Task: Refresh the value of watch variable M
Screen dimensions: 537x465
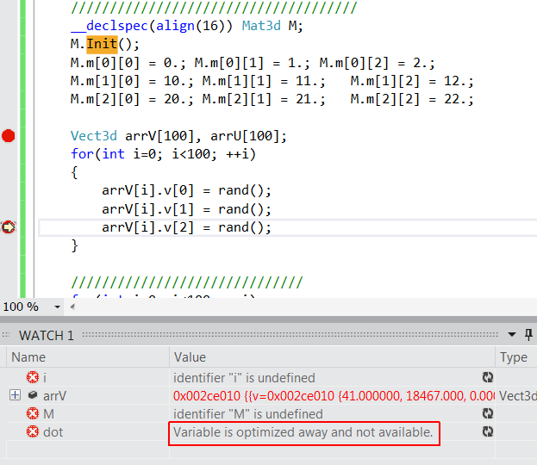Action: pos(488,414)
